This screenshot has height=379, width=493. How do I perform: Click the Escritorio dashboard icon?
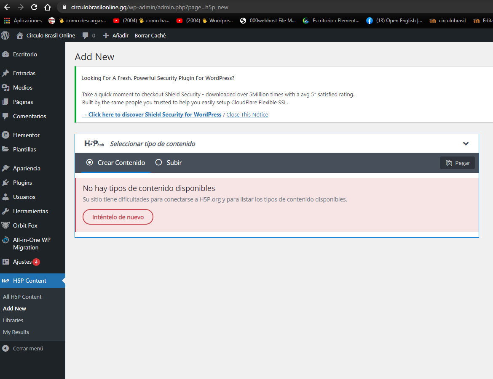pos(5,54)
